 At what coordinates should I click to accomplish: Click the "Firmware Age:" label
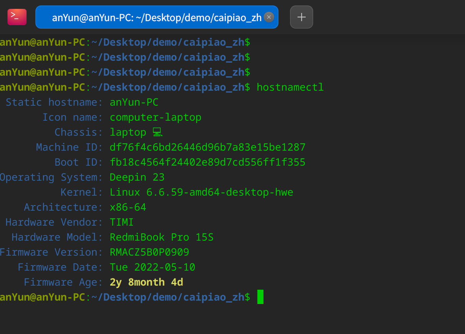point(63,282)
